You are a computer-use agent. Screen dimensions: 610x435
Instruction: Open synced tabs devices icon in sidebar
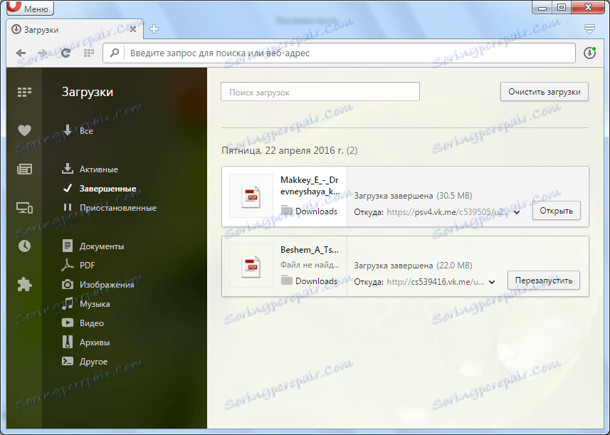click(x=24, y=208)
